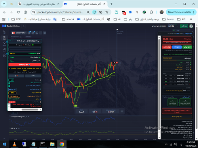Viewport: 198px width, 148px height.
Task: Open the small dropdown below the left panel
Action: (14, 113)
